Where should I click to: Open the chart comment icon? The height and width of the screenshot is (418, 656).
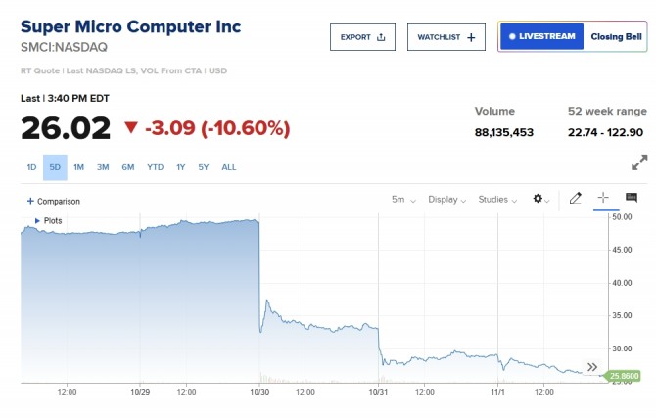632,199
